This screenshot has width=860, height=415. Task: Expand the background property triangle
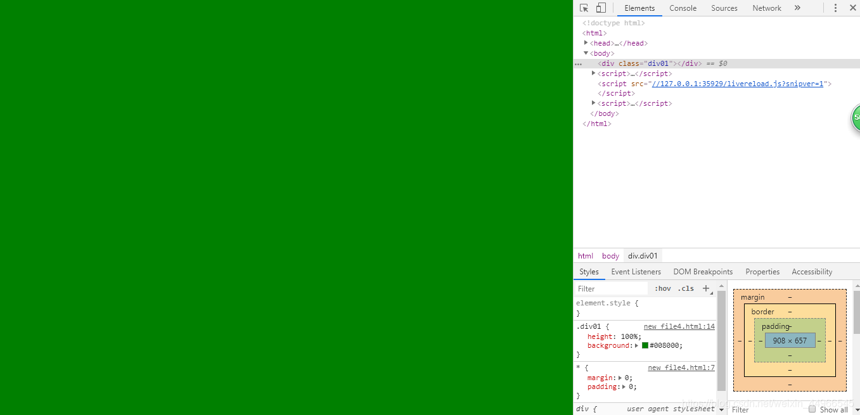click(x=637, y=345)
